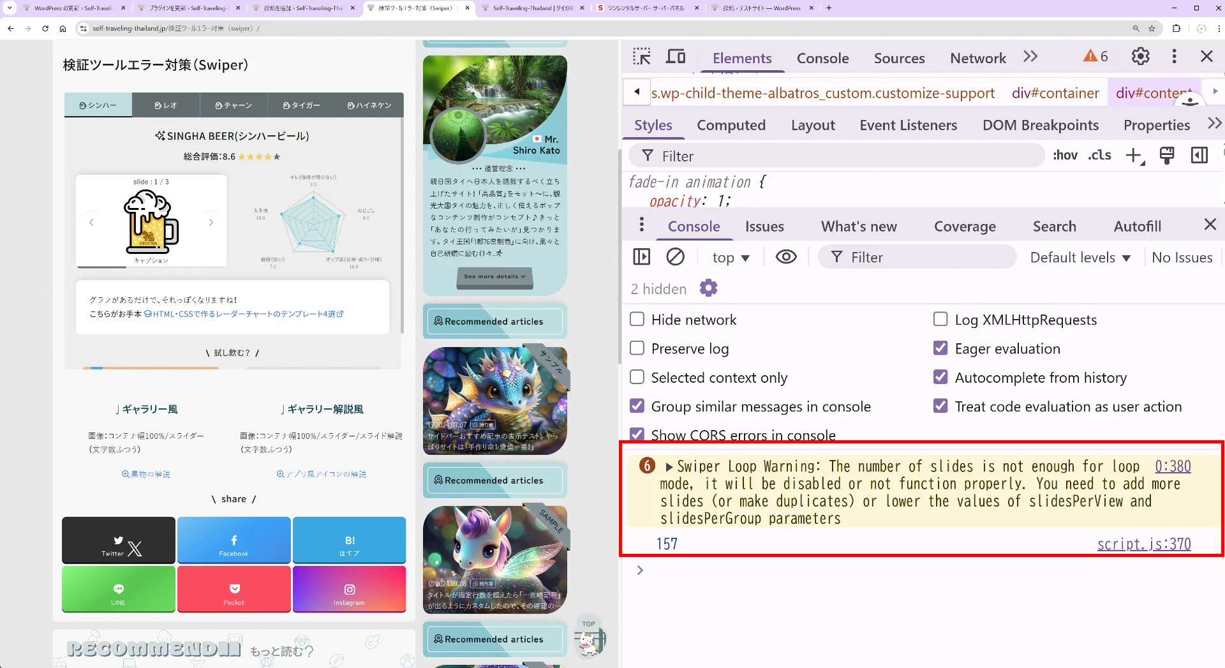Switch to the Network tab

[x=977, y=58]
